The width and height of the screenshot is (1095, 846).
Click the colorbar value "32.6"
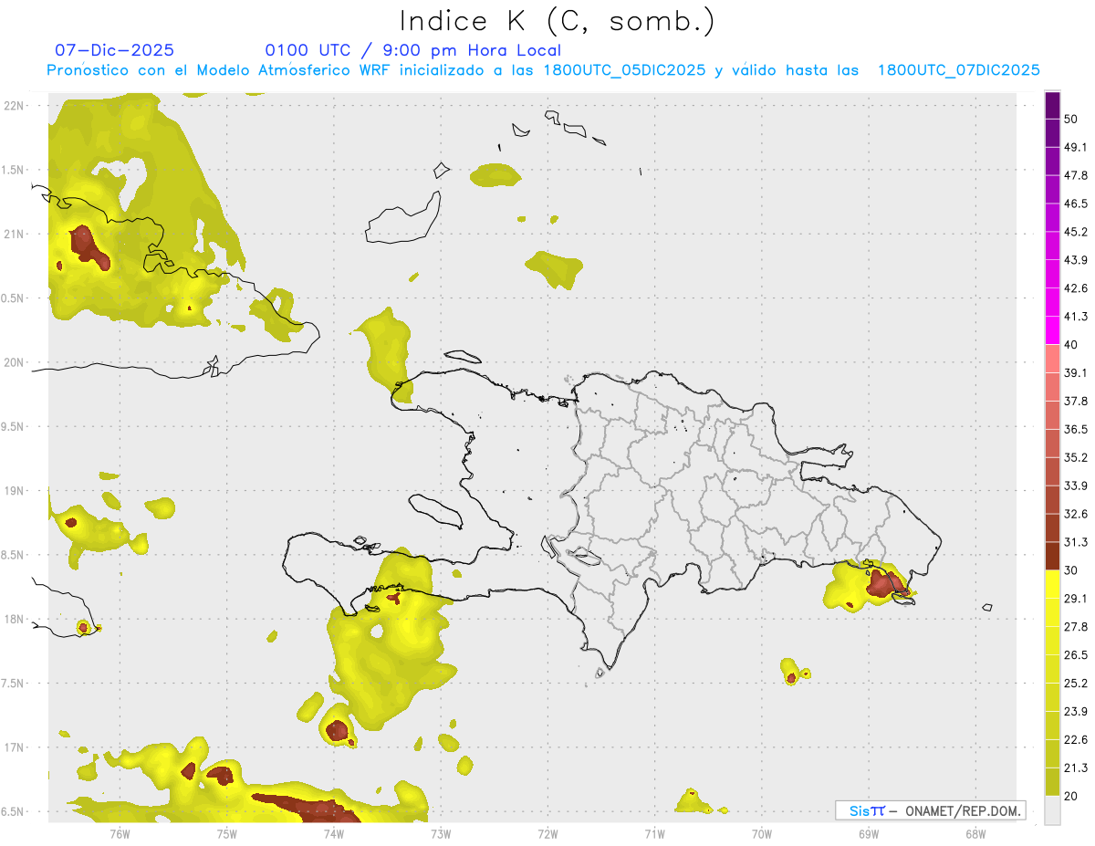click(x=1076, y=515)
